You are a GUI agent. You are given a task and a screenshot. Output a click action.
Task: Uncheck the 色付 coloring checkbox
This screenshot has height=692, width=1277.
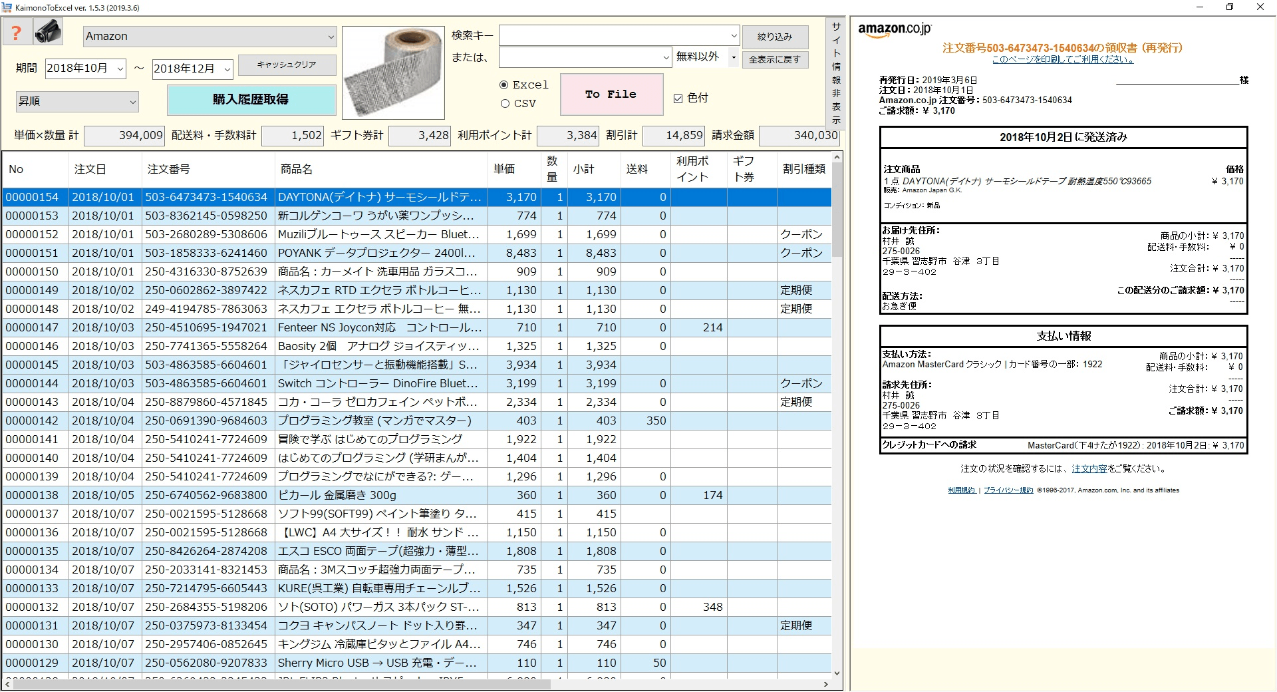click(x=678, y=98)
